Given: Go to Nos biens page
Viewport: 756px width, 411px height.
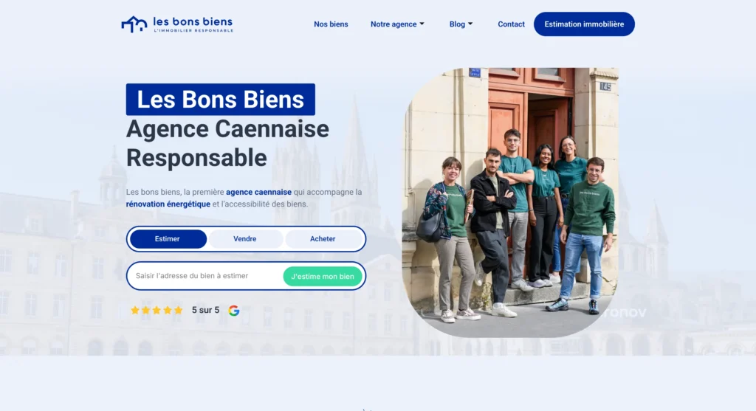Looking at the screenshot, I should click(x=331, y=24).
